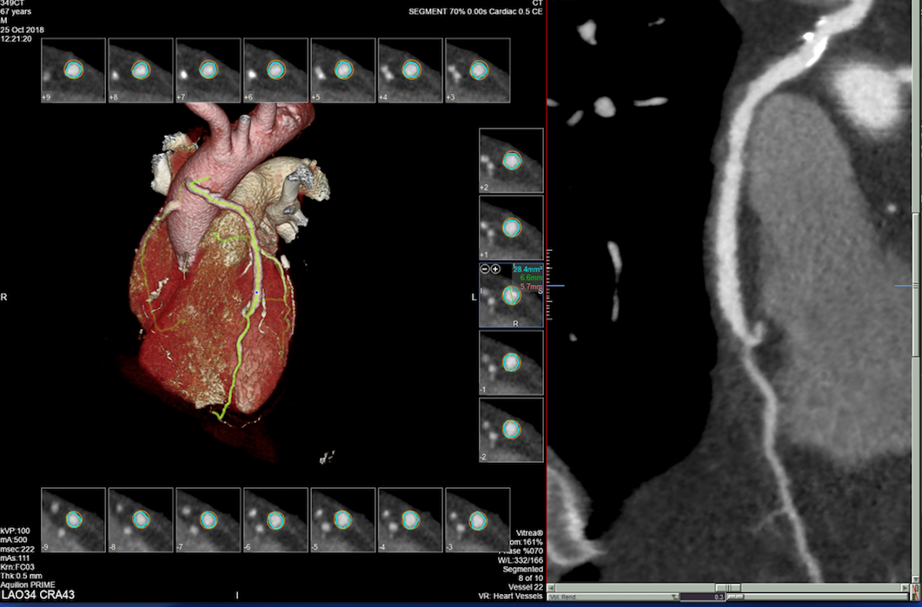This screenshot has height=607, width=922.
Task: Open the Vol. Rend. rendering mode dropdown
Action: (674, 597)
